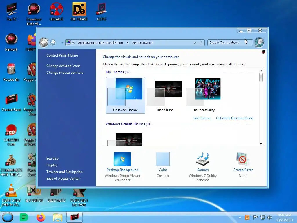Click the themes list scrollbar thumb

pyautogui.click(x=261, y=78)
